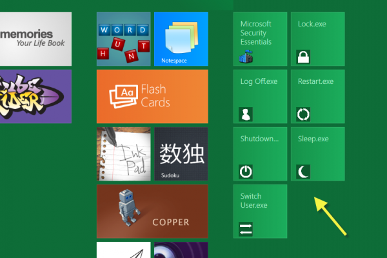Open the Ink Pad tile
The image size is (387, 258).
[x=124, y=154]
